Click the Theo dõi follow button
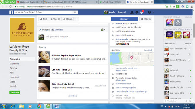The width and height of the screenshot is (195, 109). [x=55, y=19]
